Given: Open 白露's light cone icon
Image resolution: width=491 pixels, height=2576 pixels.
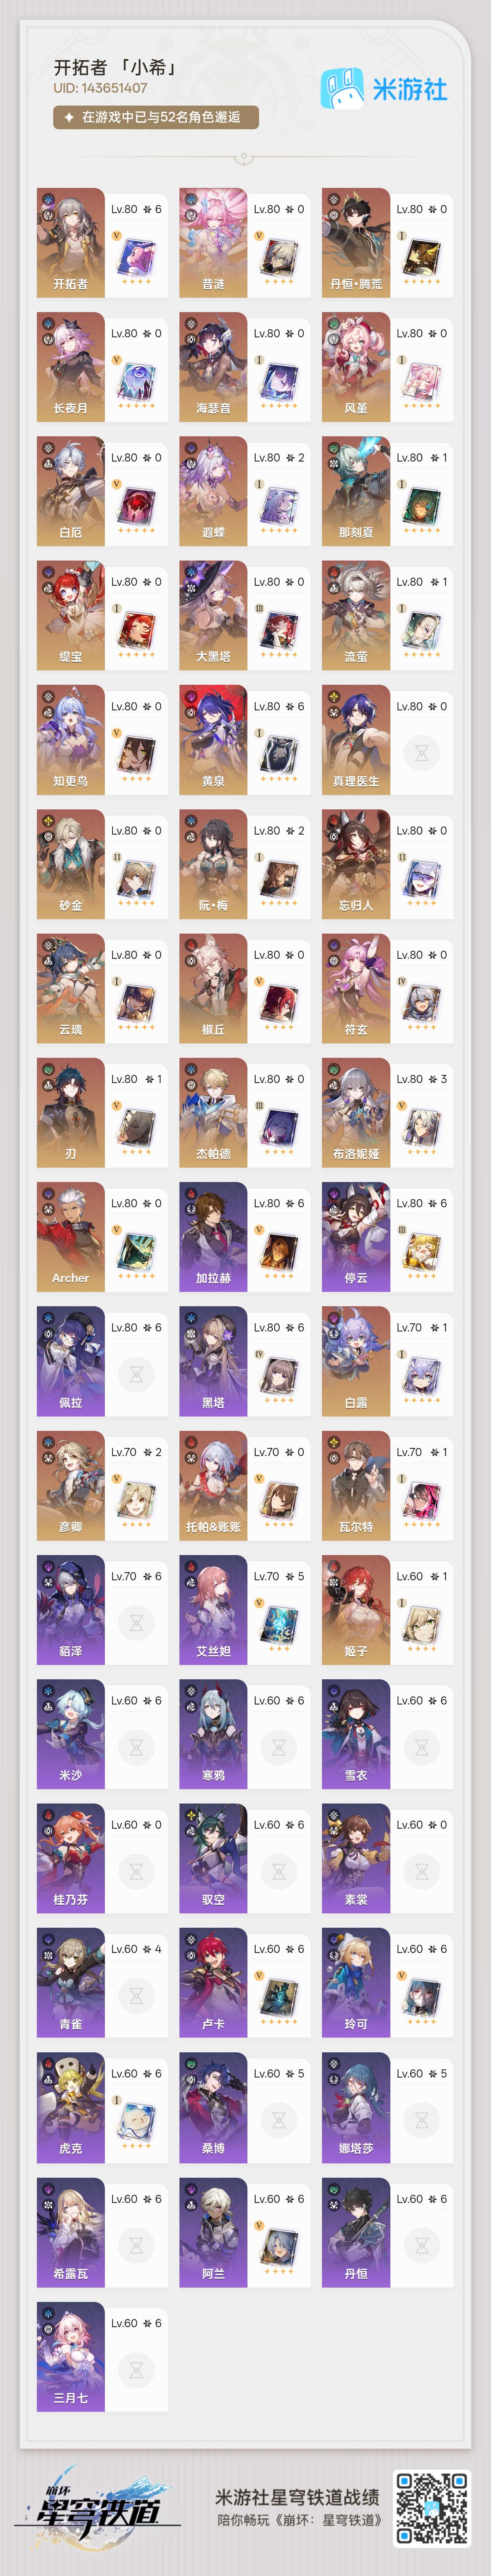Looking at the screenshot, I should (422, 1375).
